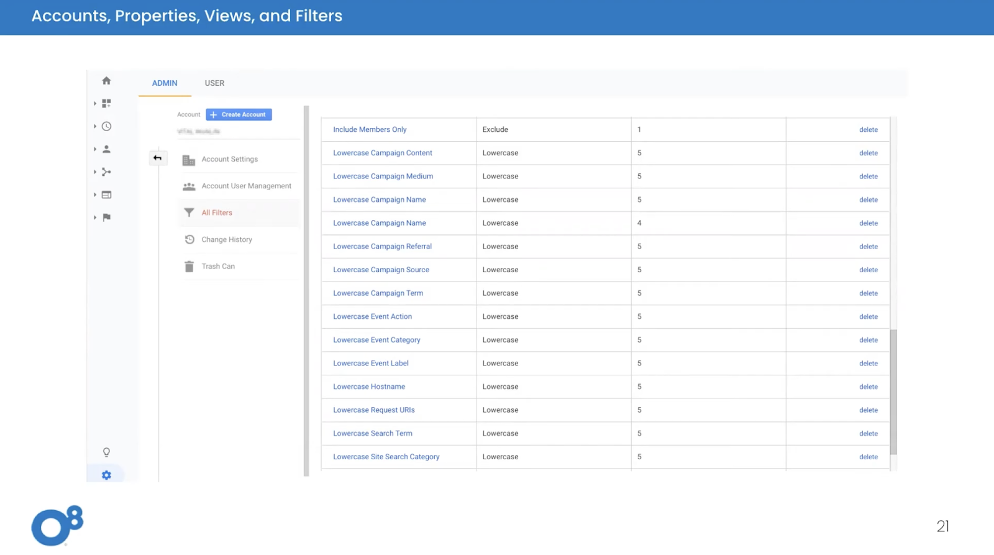Expand the Customization section arrow
This screenshot has height=555, width=994.
95,103
